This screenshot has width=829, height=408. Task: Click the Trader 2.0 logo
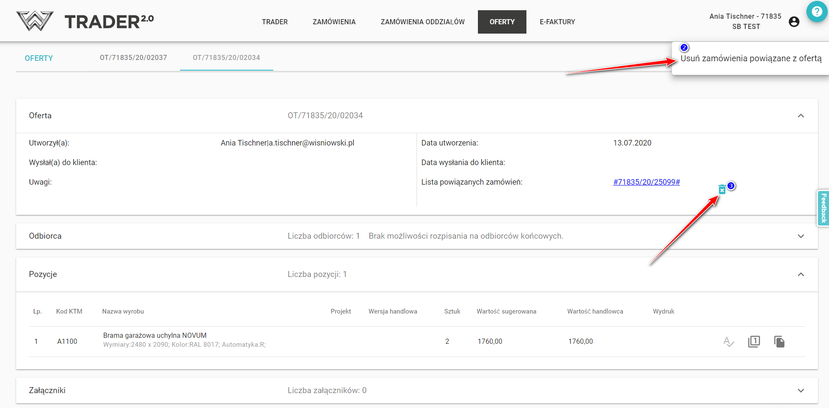(85, 21)
